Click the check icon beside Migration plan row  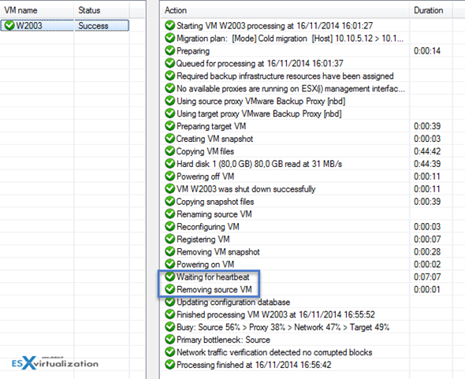tap(170, 38)
